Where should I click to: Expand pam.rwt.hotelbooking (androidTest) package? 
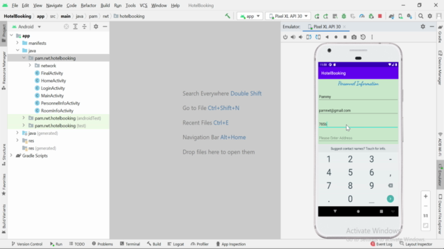24,118
